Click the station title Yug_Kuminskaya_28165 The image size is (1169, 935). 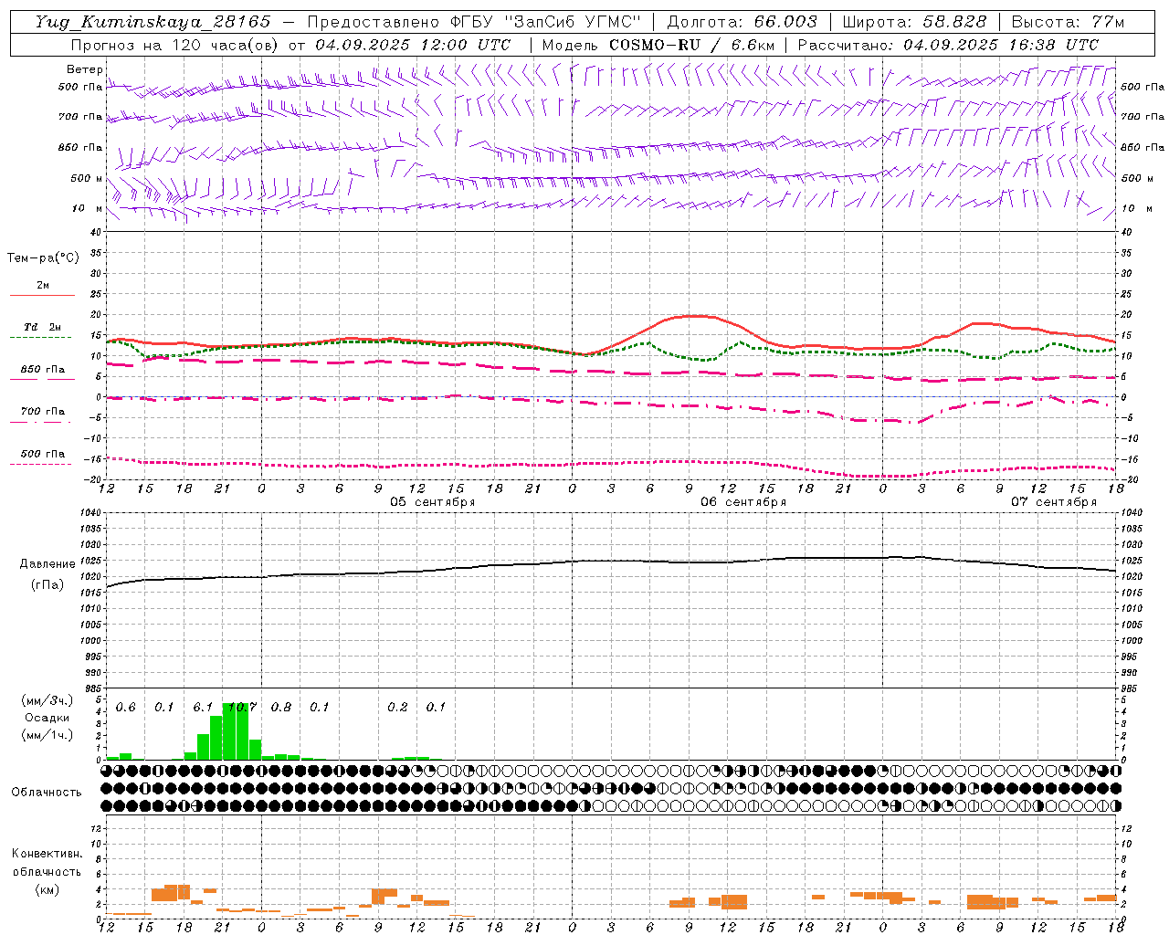coord(153,22)
